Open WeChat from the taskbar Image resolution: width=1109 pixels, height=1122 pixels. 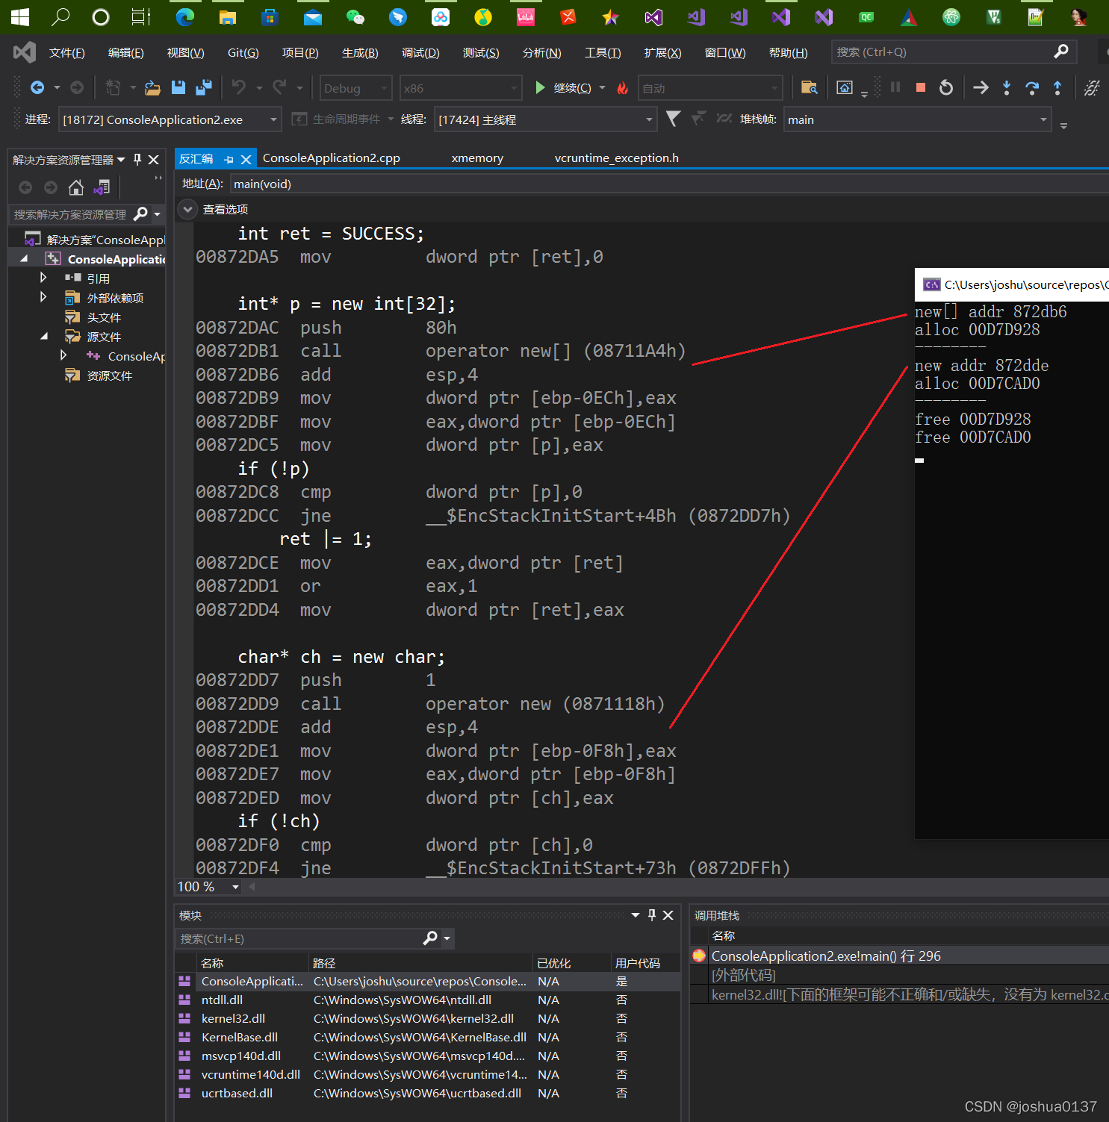(355, 16)
